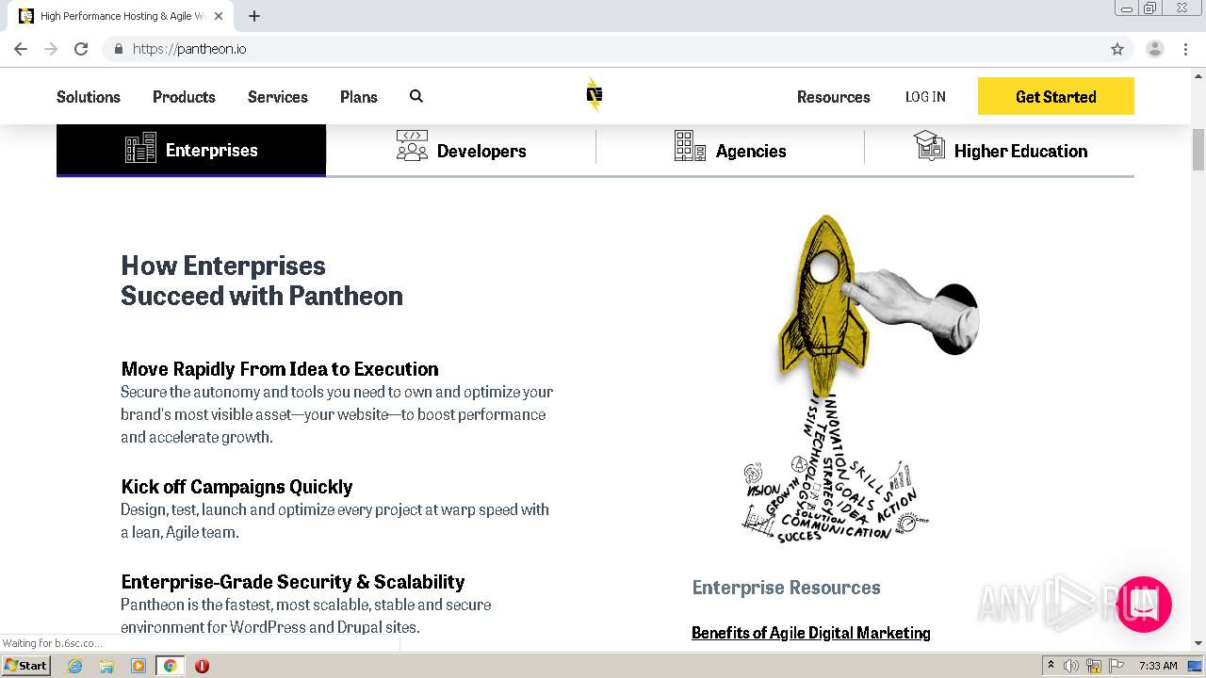Open Benefits of Agile Digital Marketing link
Screen dimensions: 1206x678
coord(811,633)
